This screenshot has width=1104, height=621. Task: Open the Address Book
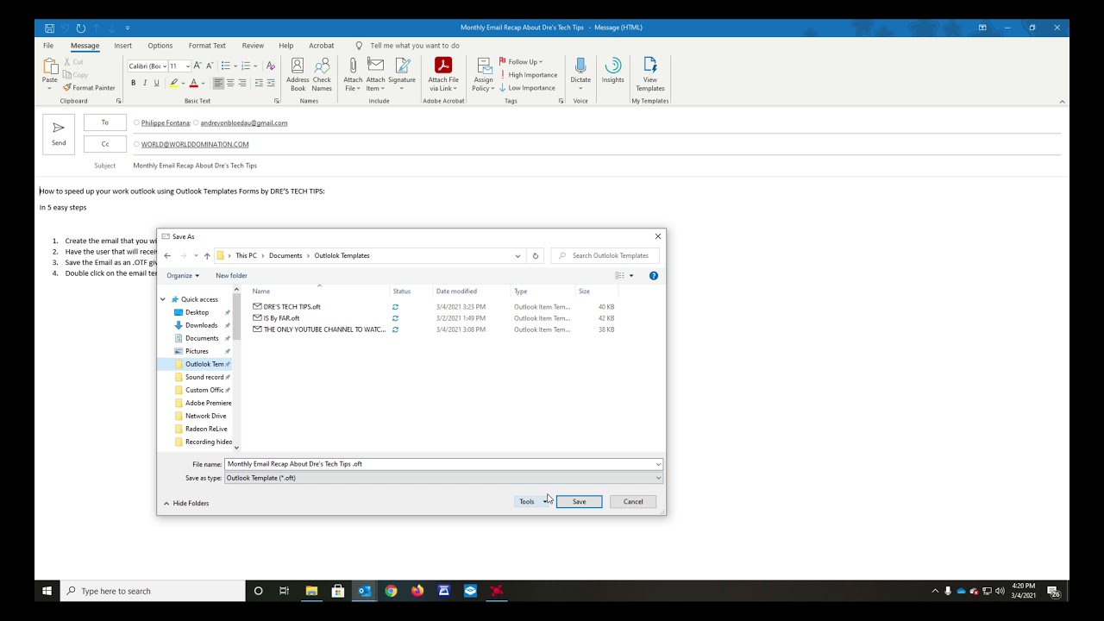pyautogui.click(x=298, y=75)
